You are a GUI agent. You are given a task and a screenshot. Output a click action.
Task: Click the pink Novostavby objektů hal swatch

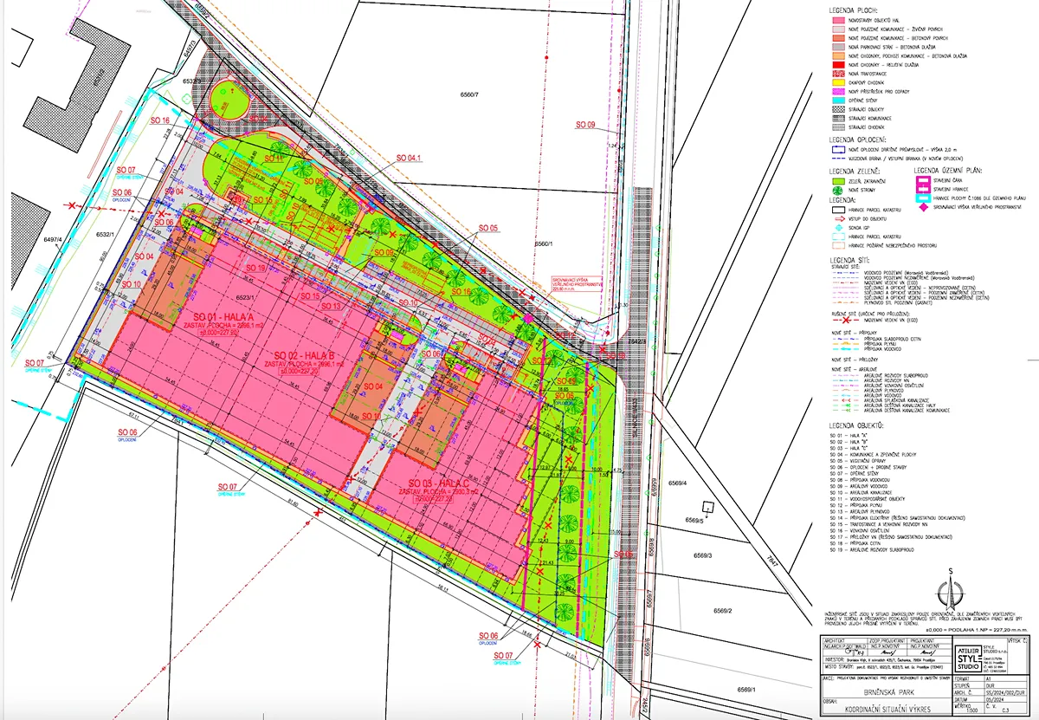[x=838, y=20]
